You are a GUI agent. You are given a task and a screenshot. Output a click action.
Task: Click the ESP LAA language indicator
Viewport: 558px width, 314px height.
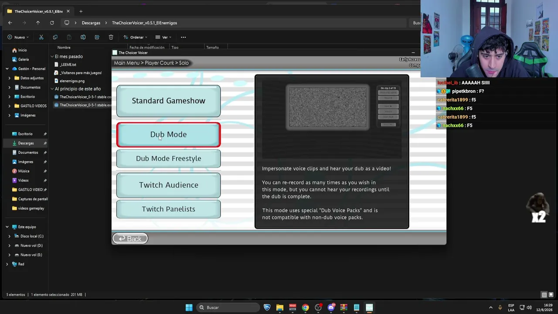[511, 307]
